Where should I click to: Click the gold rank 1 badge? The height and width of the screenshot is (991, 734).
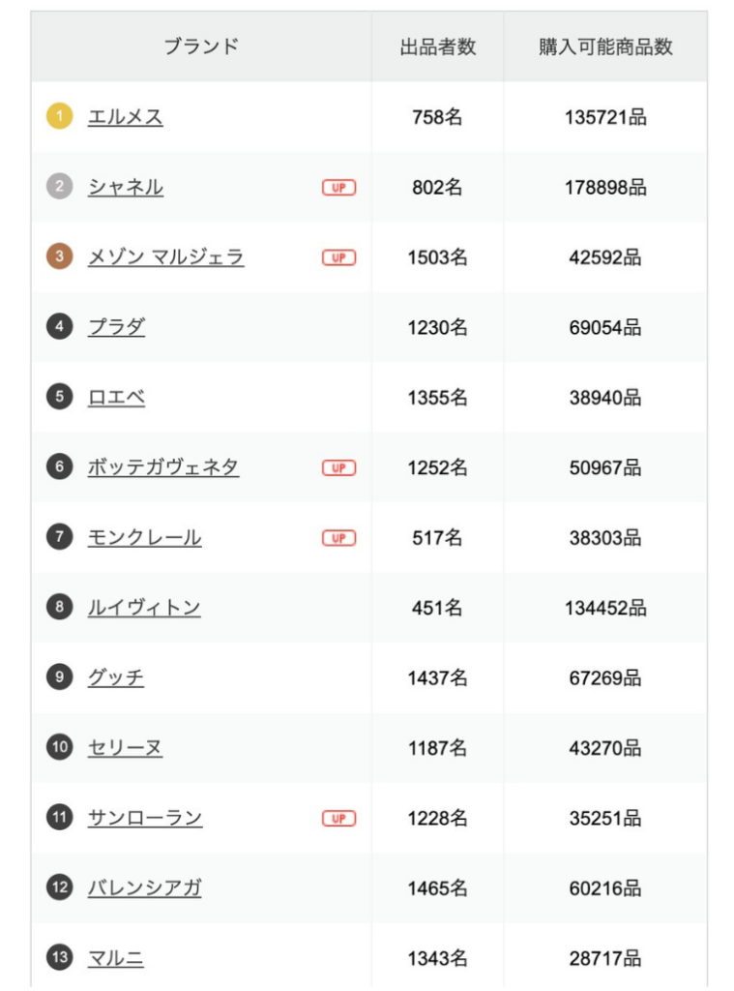59,117
